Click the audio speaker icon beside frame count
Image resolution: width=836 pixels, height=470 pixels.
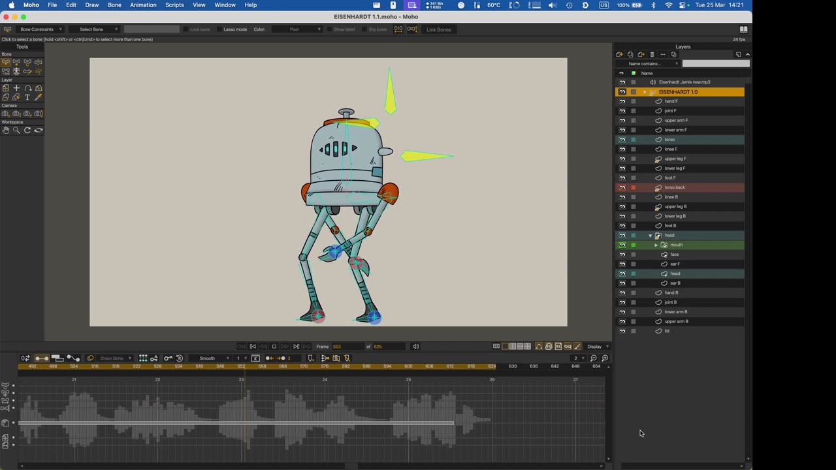click(x=415, y=347)
